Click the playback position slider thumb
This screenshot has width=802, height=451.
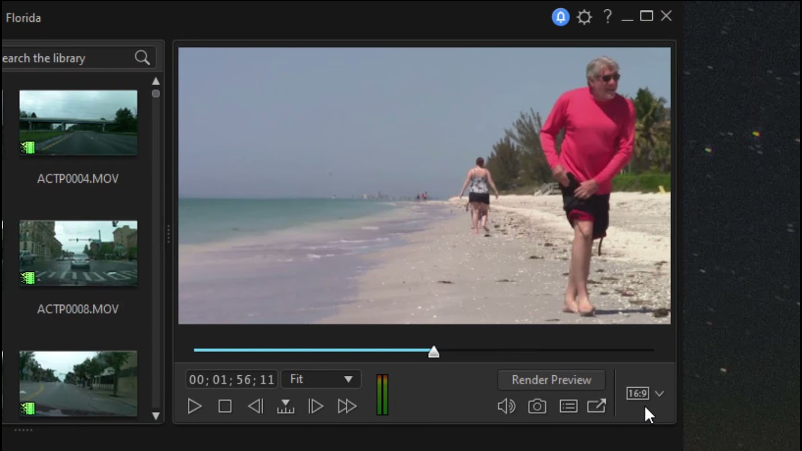pyautogui.click(x=434, y=351)
